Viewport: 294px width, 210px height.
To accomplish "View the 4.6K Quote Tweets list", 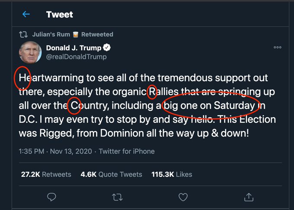I will (x=111, y=174).
